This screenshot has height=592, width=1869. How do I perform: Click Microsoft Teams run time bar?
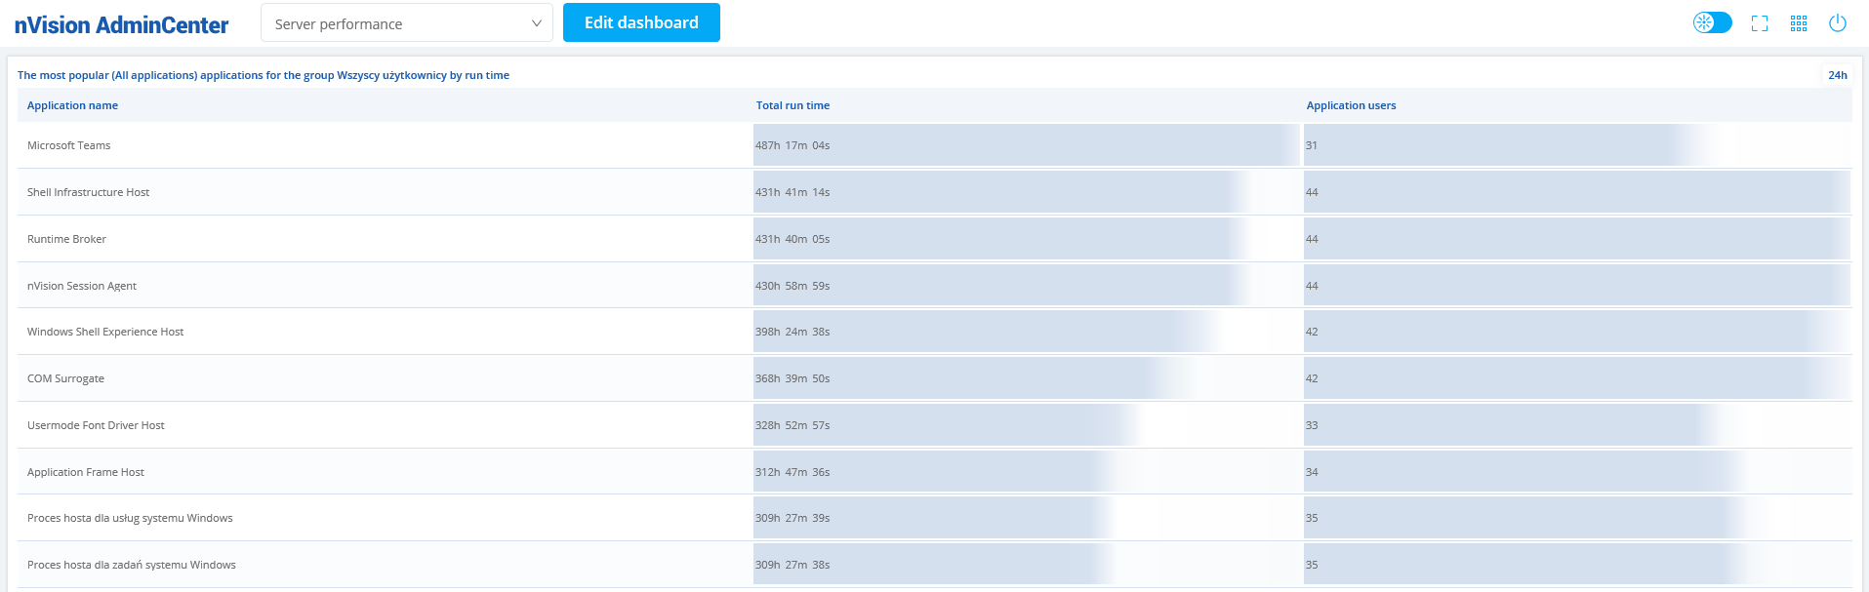pos(1025,145)
